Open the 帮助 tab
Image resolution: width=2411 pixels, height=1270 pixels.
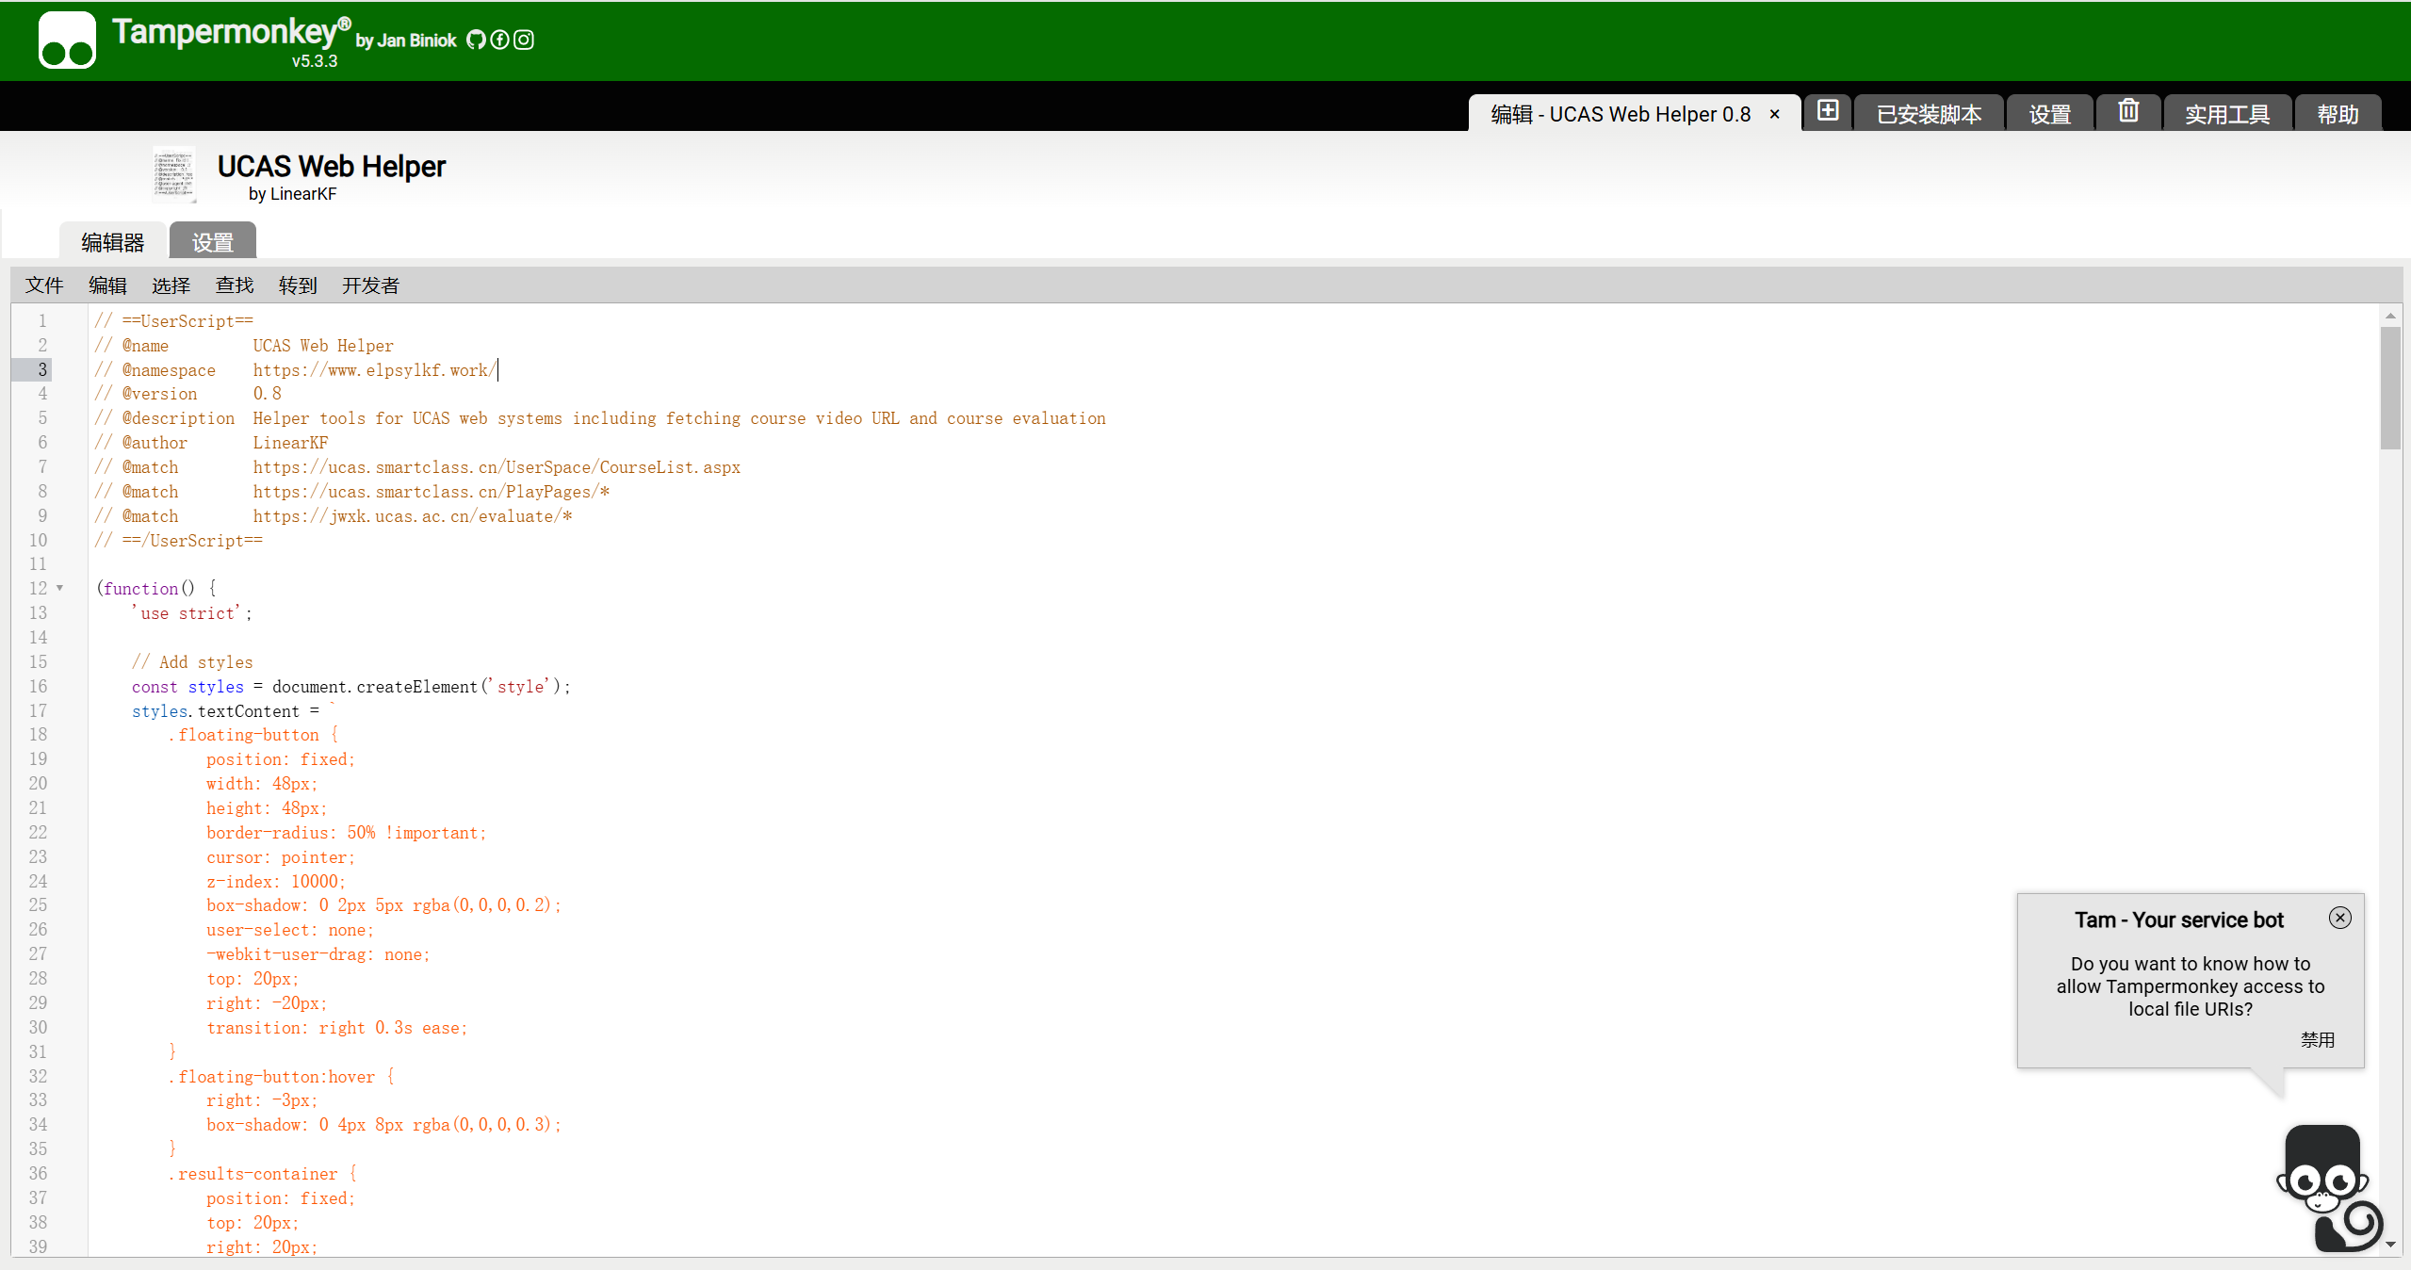coord(2338,114)
